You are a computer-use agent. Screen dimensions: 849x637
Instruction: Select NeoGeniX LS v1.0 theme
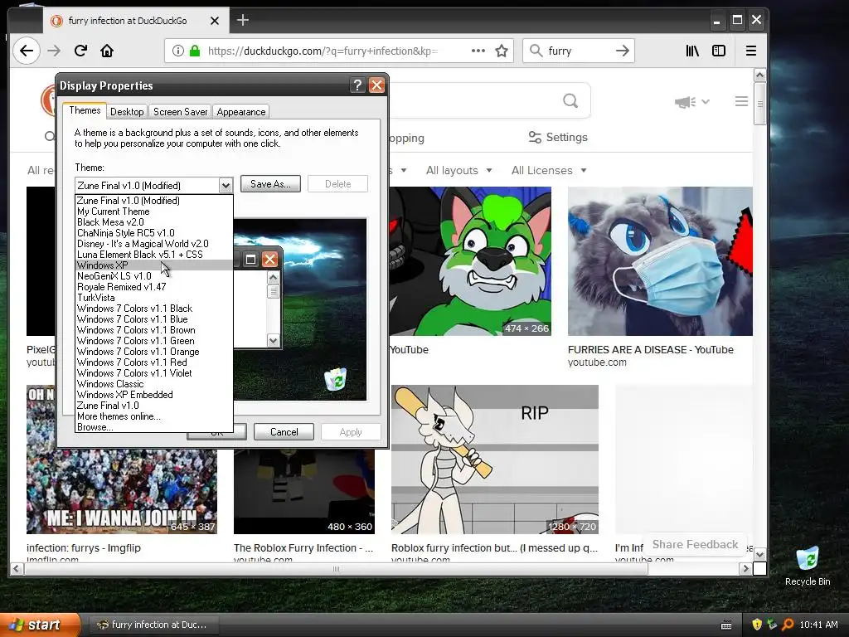(x=154, y=275)
